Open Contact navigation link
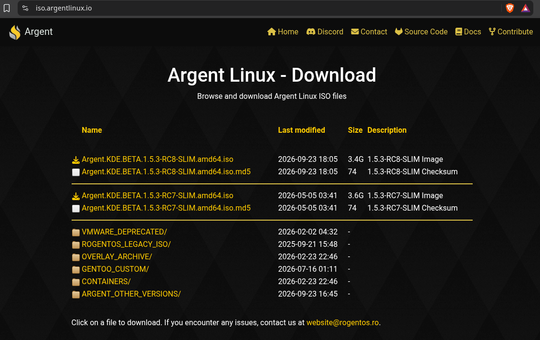This screenshot has width=540, height=340. click(x=369, y=32)
